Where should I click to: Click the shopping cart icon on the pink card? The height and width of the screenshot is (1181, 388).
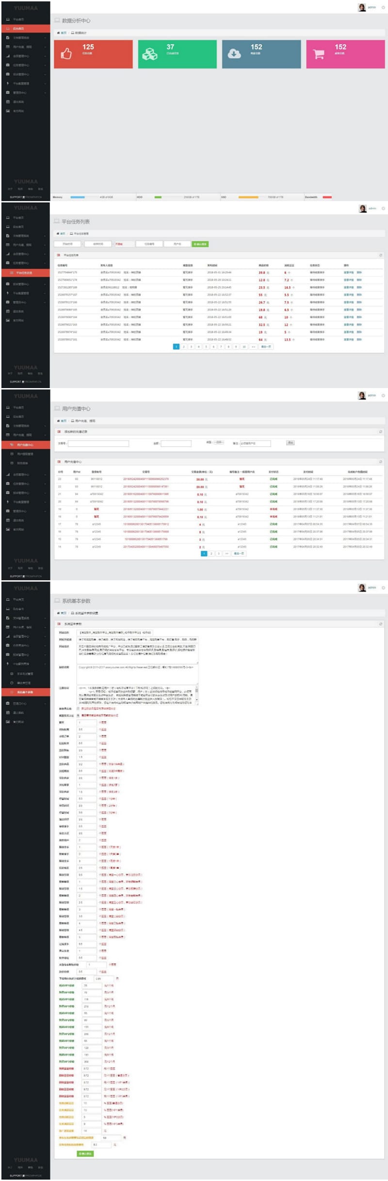[x=319, y=54]
